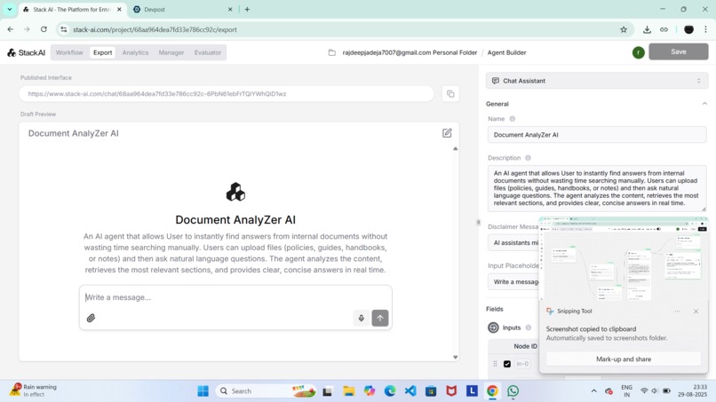Open browser downloads icon
Image resolution: width=716 pixels, height=402 pixels.
(x=647, y=29)
